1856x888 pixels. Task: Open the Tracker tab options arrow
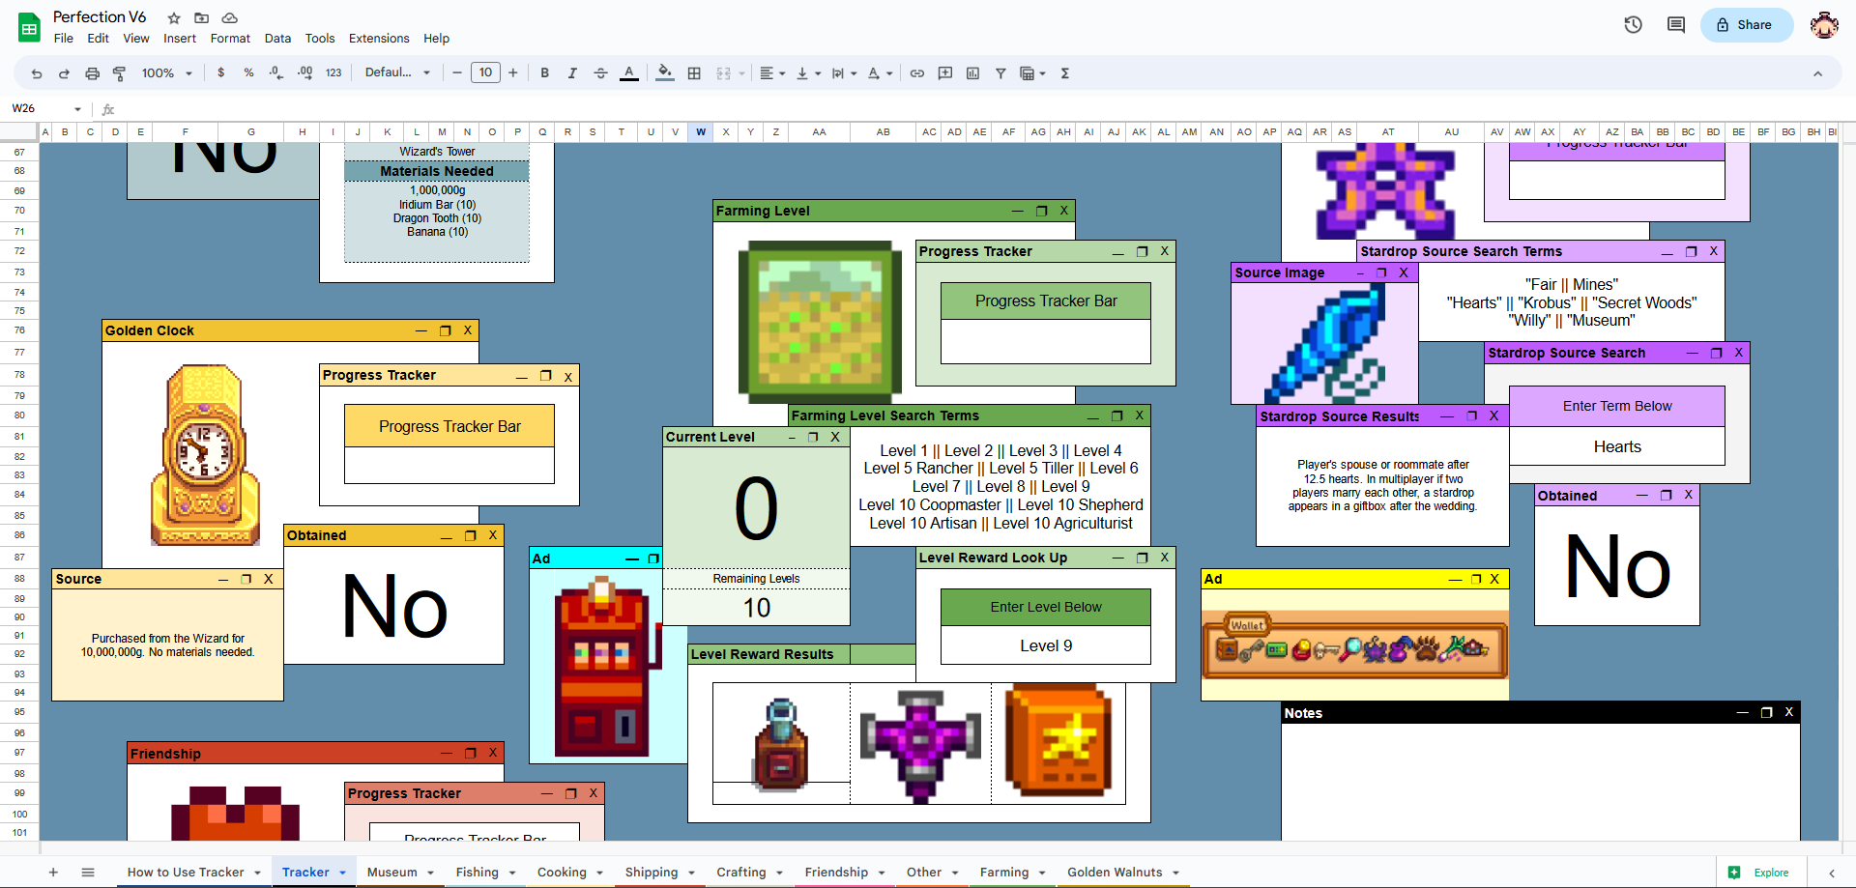coord(343,873)
